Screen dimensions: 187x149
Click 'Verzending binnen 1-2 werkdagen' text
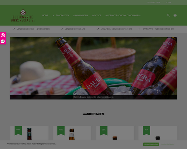(33, 29)
